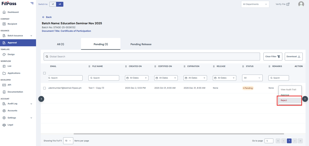Choose Reject in the action menu
The width and height of the screenshot is (309, 146).
tap(290, 100)
